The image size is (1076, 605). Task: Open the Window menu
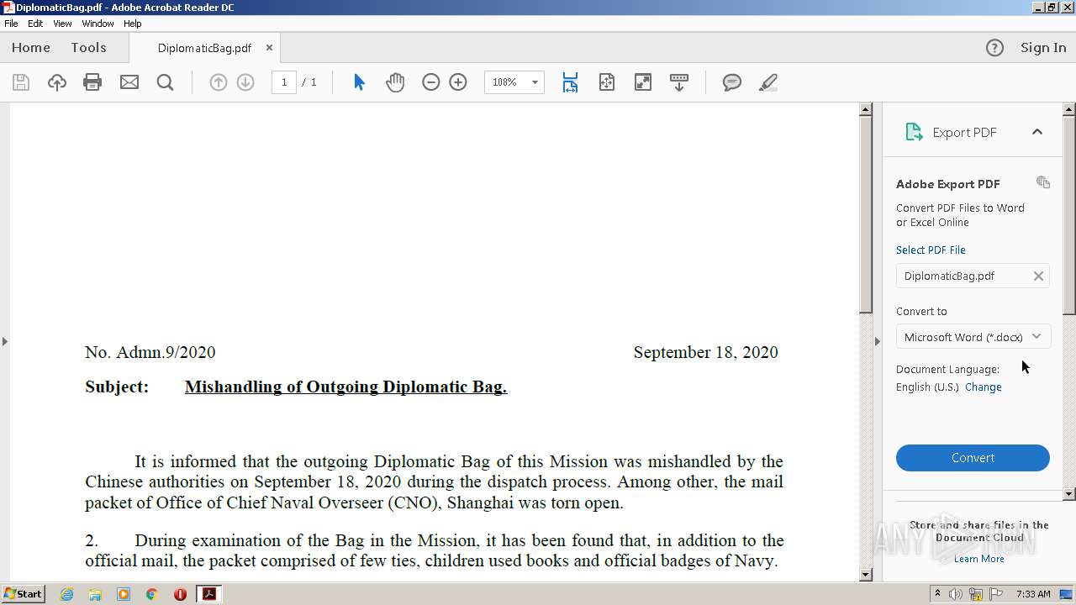click(98, 24)
